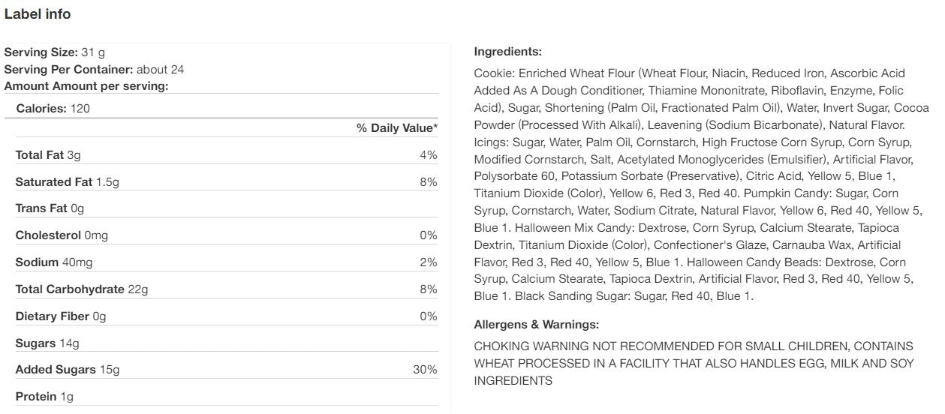Click the 30% added sugars daily value
The width and height of the screenshot is (945, 414).
[x=424, y=370]
